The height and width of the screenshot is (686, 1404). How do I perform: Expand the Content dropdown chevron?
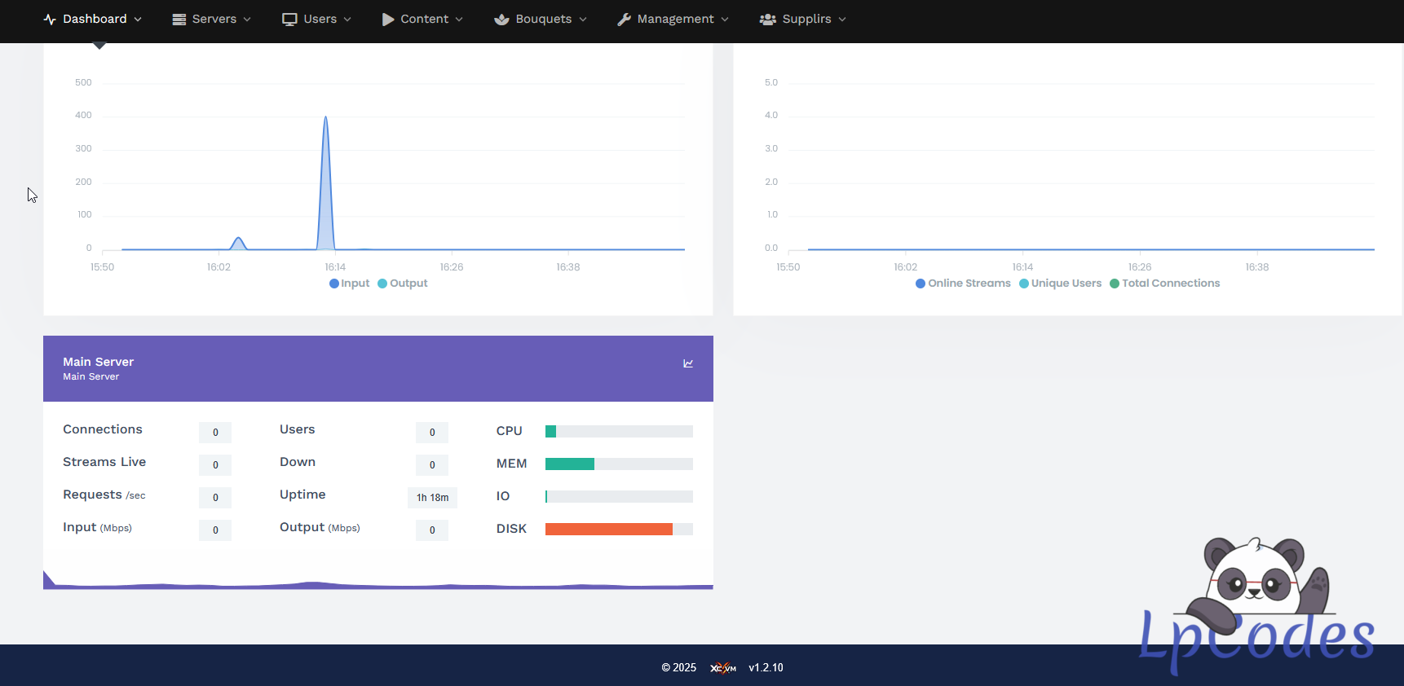[x=459, y=20]
